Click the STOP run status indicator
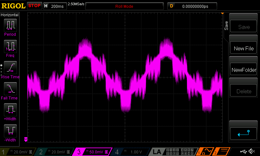Viewport: 260px width, 156px height. [x=34, y=6]
